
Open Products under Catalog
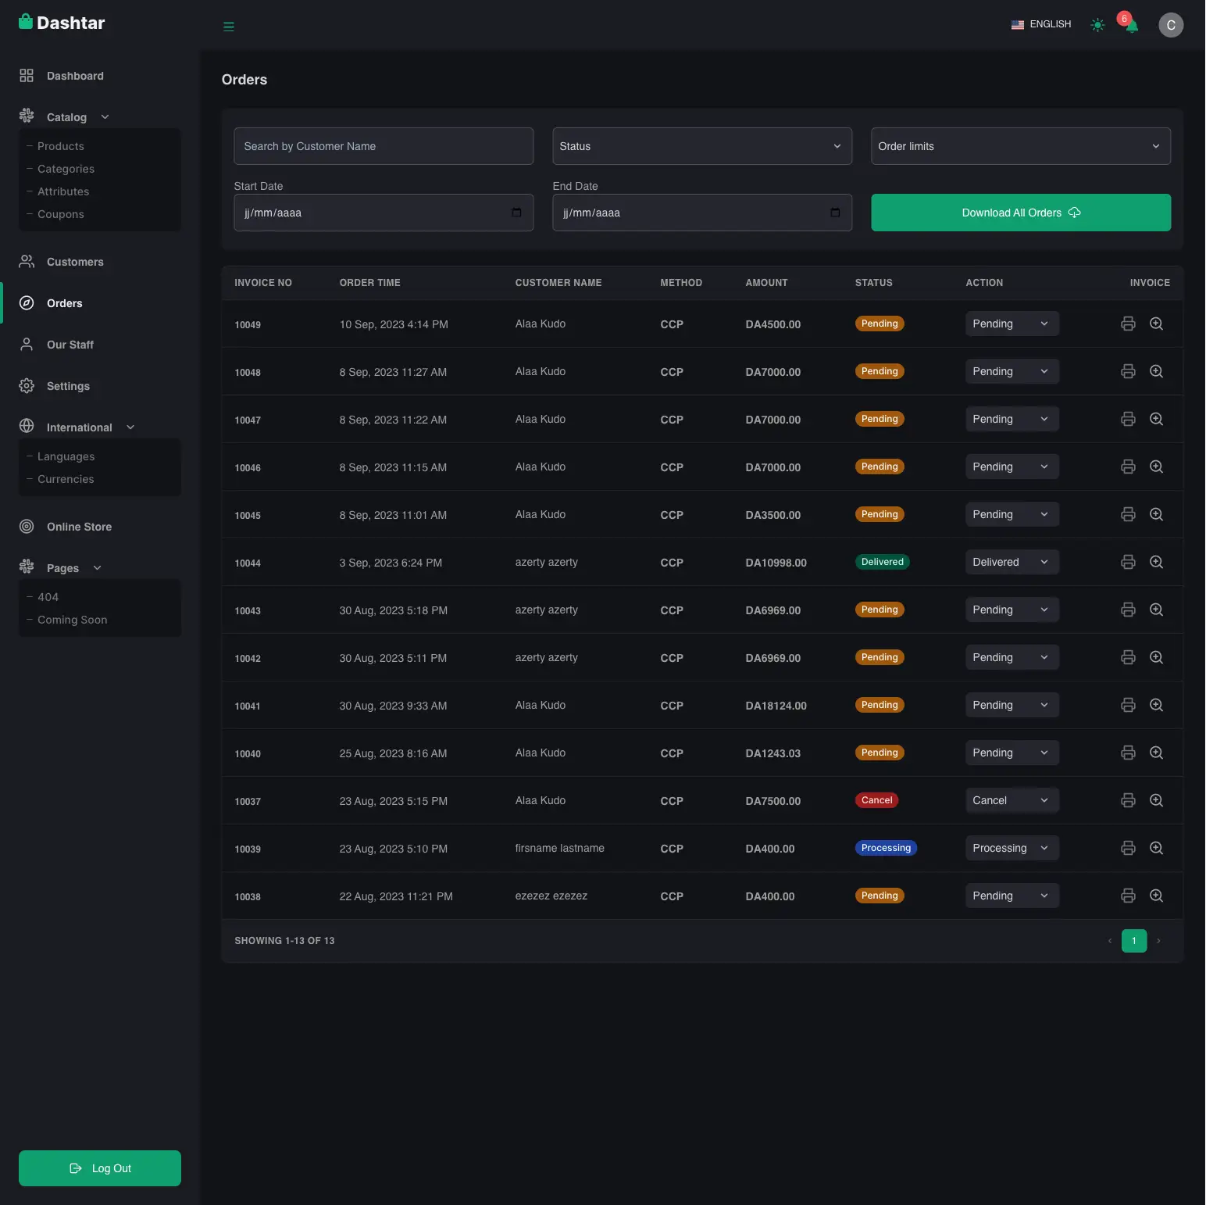point(61,146)
